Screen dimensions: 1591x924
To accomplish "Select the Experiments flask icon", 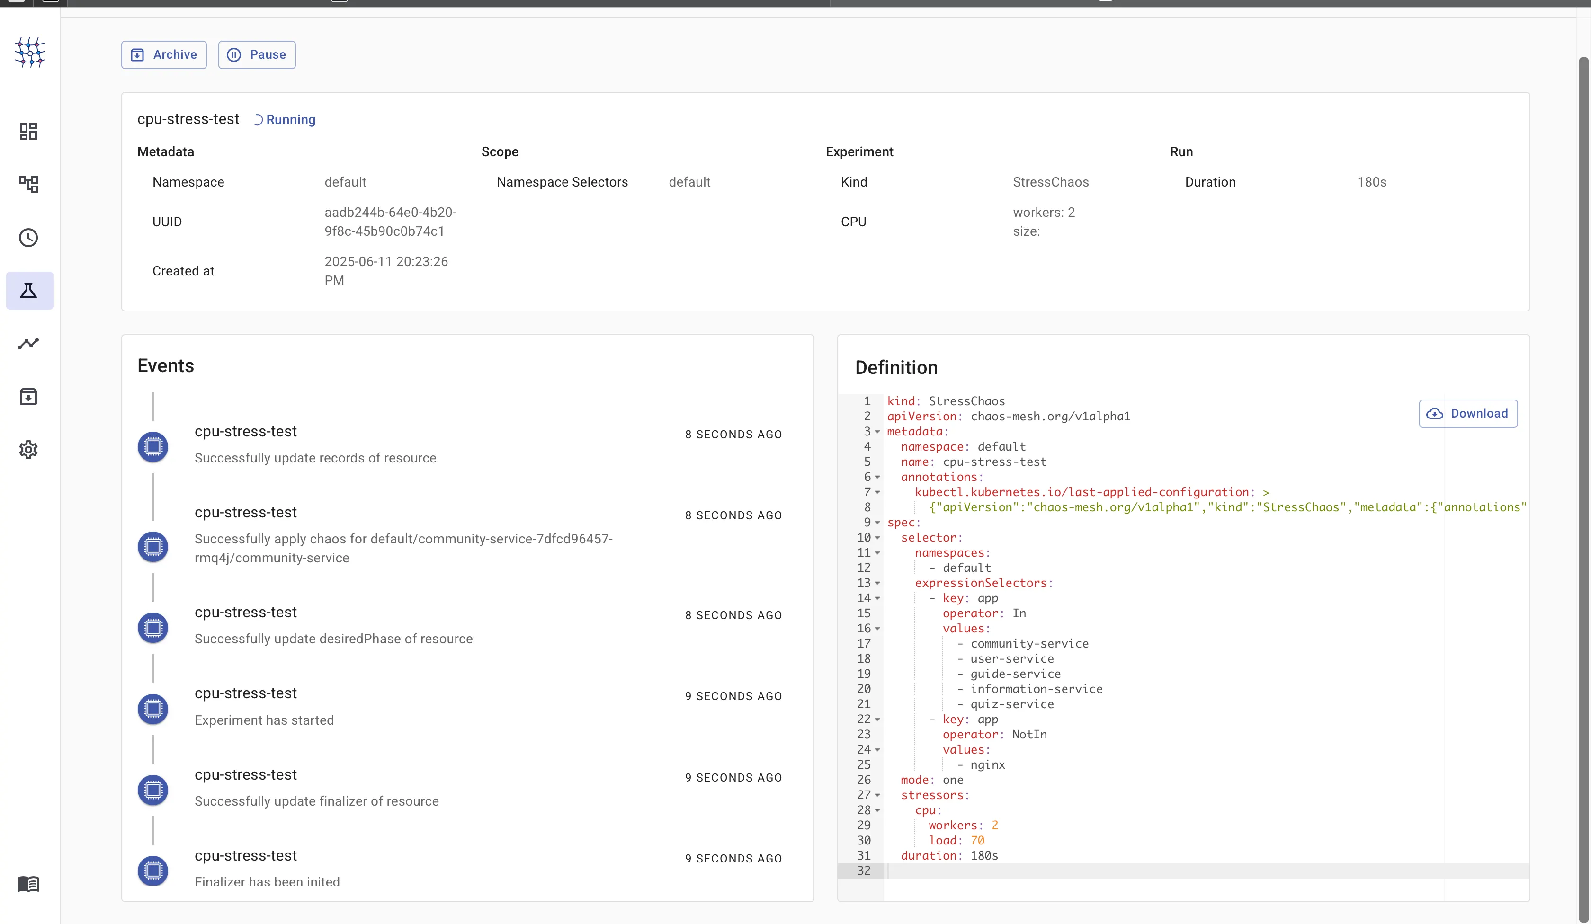I will (28, 290).
